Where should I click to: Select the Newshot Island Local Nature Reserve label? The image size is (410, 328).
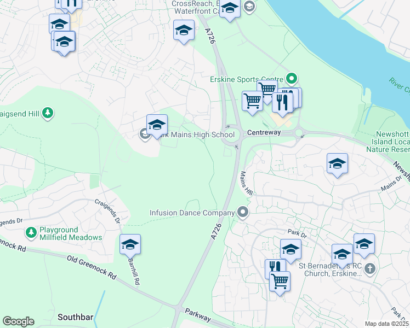388,142
